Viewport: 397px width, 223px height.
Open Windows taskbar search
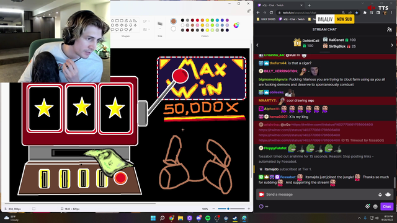point(163,218)
